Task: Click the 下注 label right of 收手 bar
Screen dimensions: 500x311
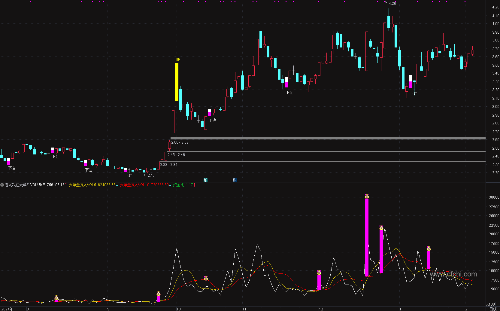Action: coord(213,120)
